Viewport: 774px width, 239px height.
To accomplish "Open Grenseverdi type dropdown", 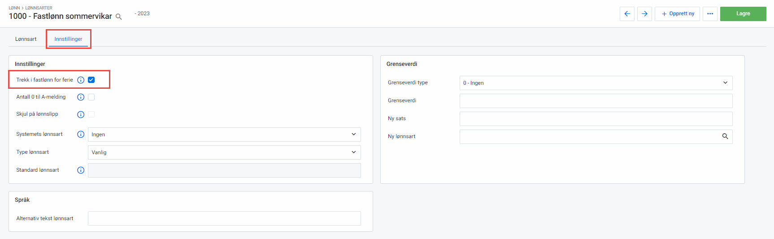I will point(596,83).
